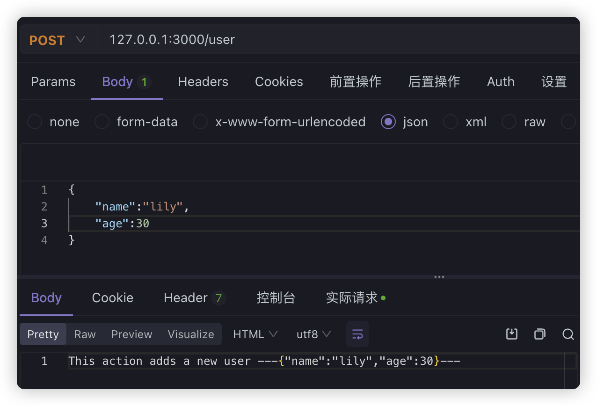Open the utf8 encoding dropdown

pos(313,334)
